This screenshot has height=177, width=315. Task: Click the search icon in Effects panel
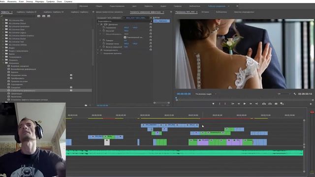pyautogui.click(x=1, y=16)
